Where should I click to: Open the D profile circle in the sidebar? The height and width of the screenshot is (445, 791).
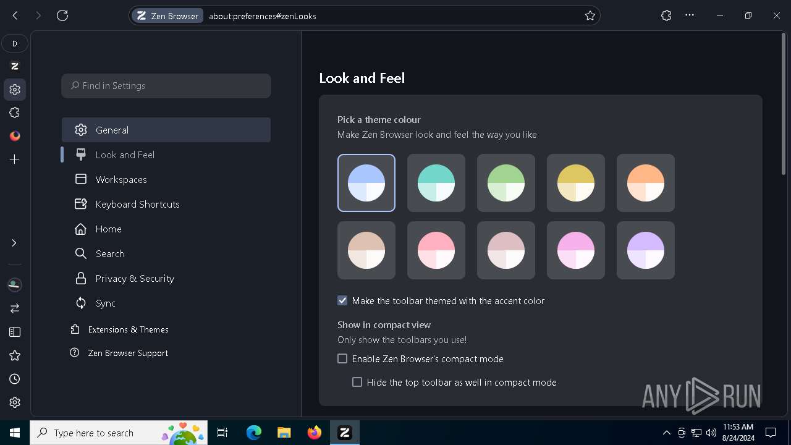pos(15,43)
